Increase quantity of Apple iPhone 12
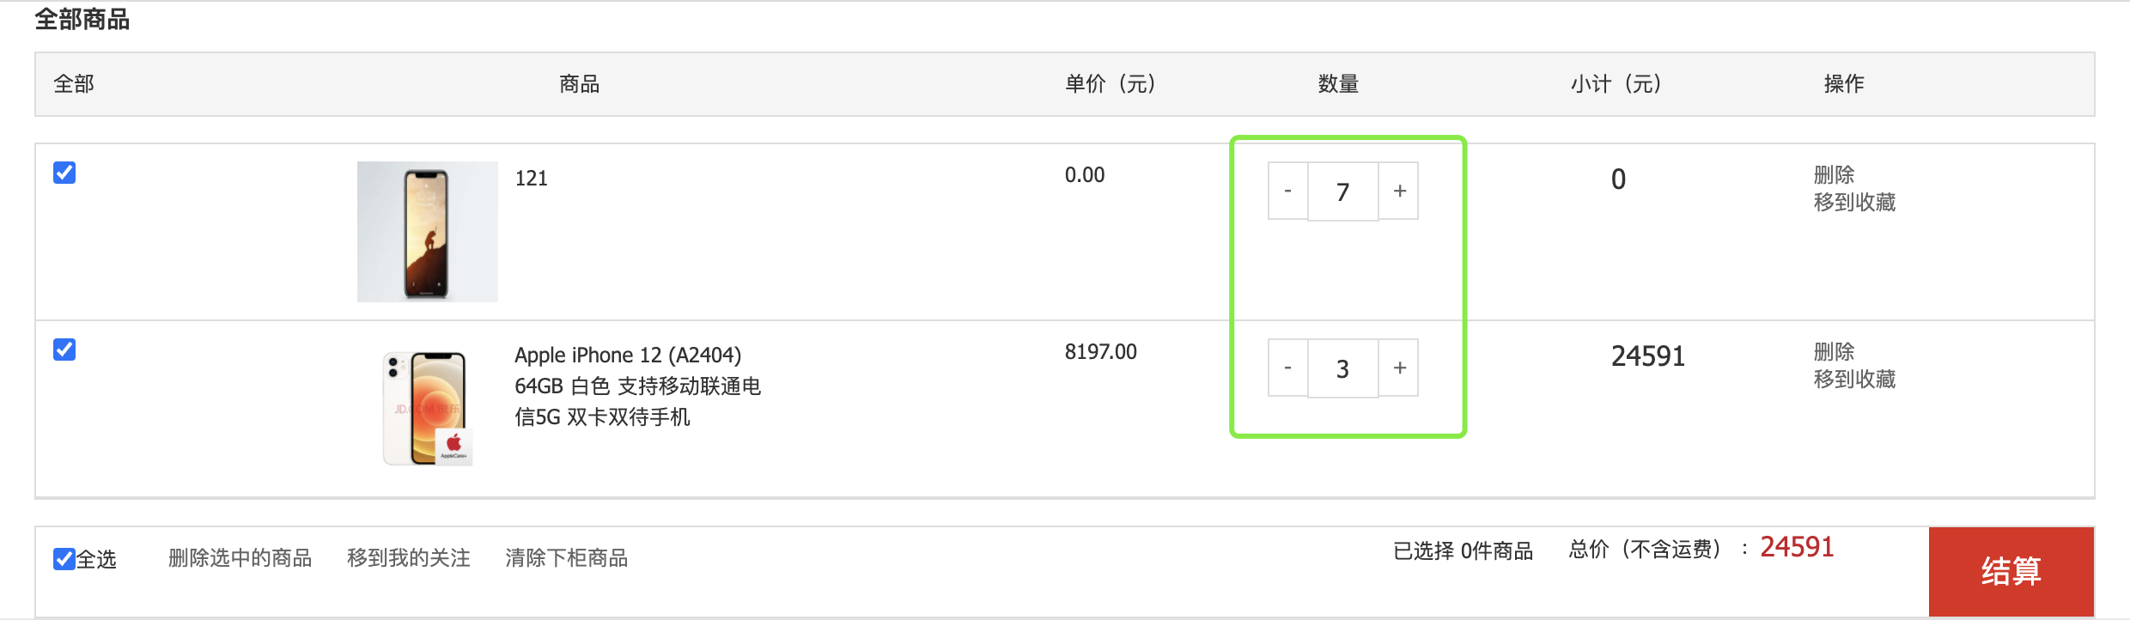Image resolution: width=2130 pixels, height=620 pixels. pos(1399,368)
